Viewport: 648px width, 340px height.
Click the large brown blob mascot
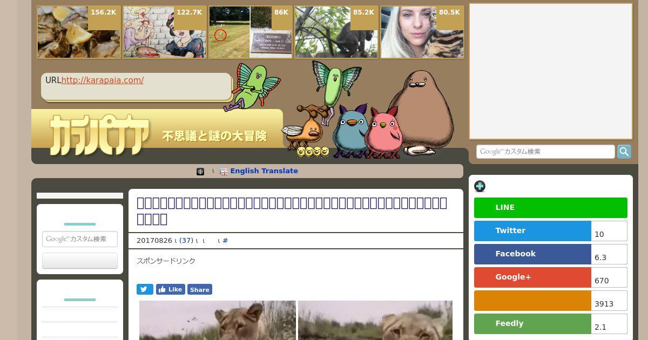click(421, 113)
